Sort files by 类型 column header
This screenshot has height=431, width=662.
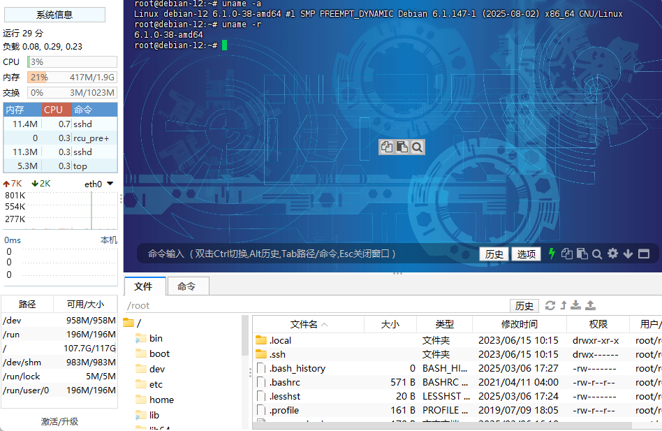tap(444, 324)
